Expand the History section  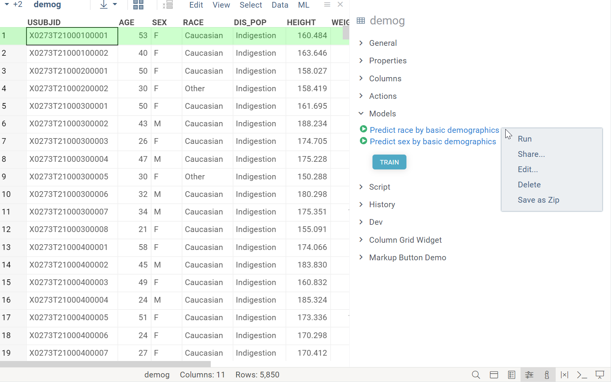382,205
